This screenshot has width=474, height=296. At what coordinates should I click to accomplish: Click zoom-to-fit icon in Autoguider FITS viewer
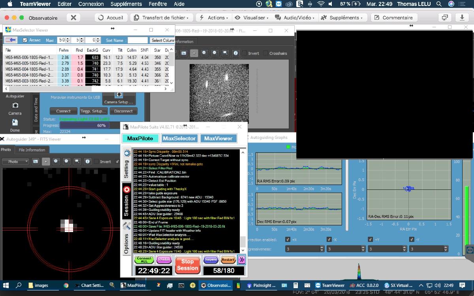point(77,161)
